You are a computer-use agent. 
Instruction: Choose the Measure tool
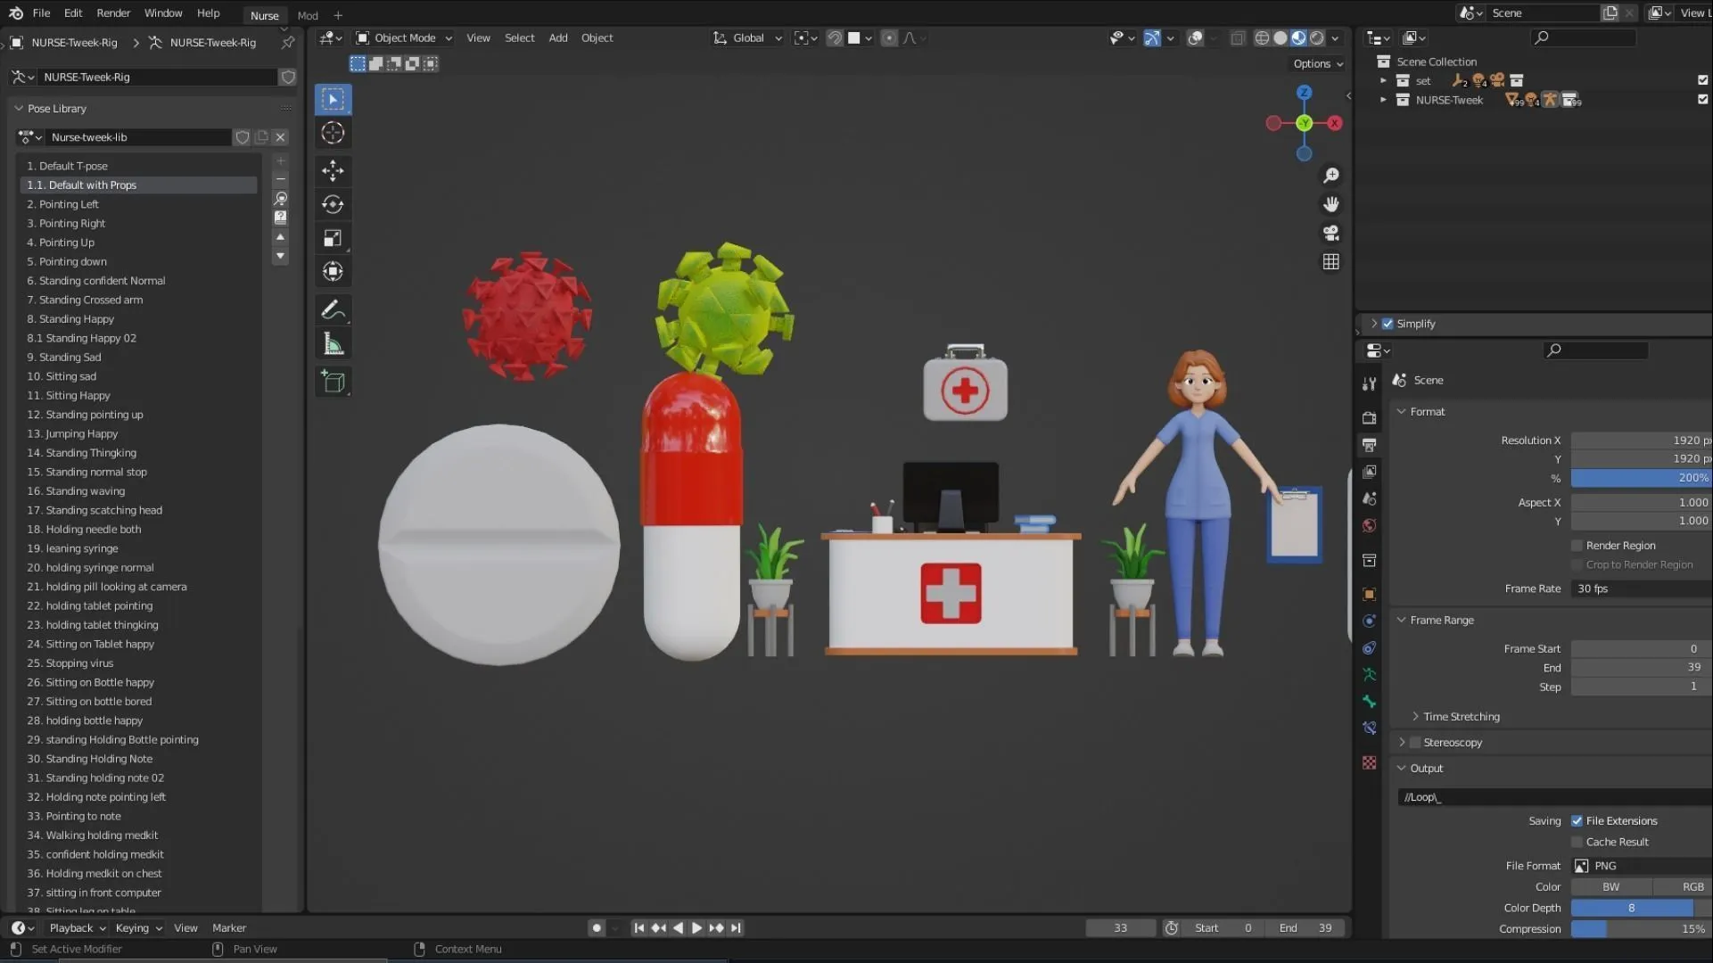[x=332, y=342]
